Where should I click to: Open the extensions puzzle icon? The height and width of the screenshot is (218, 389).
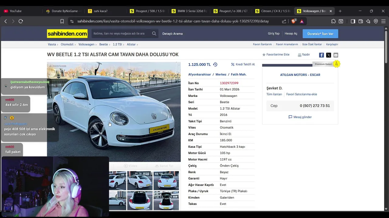(333, 21)
